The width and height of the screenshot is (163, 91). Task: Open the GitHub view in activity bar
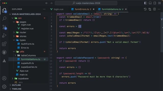4,52
